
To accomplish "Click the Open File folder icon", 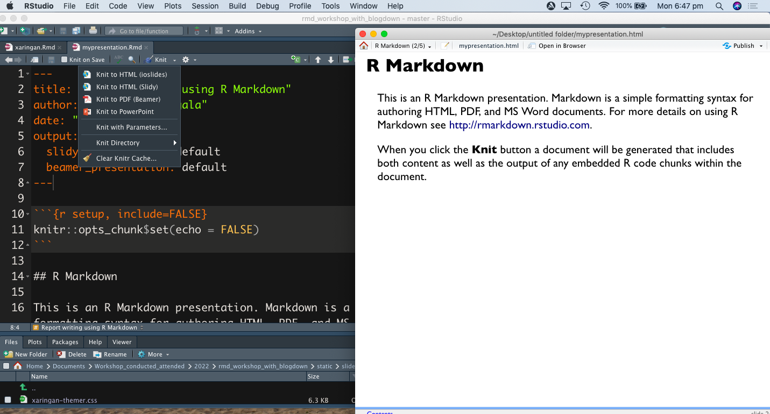I will coord(41,31).
